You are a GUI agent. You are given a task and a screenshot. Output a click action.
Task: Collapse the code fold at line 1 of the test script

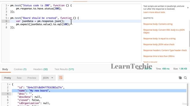coord(8,6)
